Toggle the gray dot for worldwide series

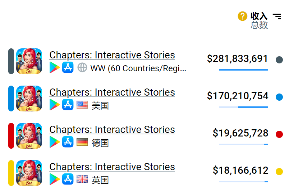(x=279, y=60)
